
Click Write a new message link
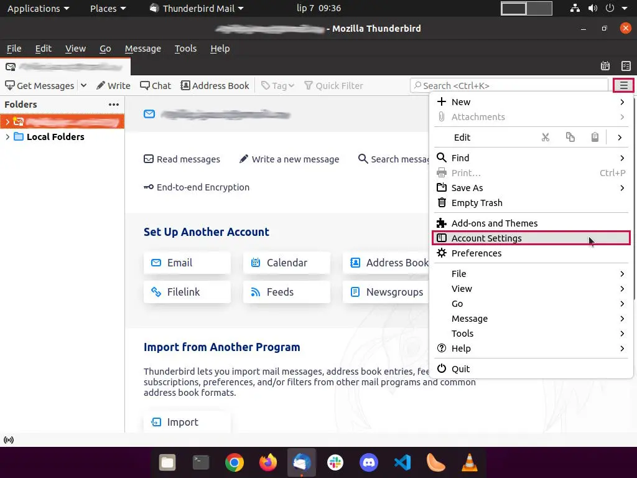coord(289,159)
